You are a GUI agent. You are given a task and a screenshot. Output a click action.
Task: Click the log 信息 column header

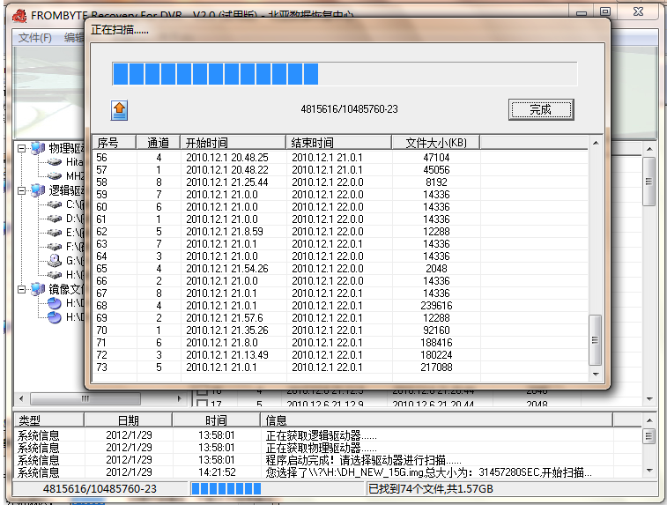coord(436,420)
